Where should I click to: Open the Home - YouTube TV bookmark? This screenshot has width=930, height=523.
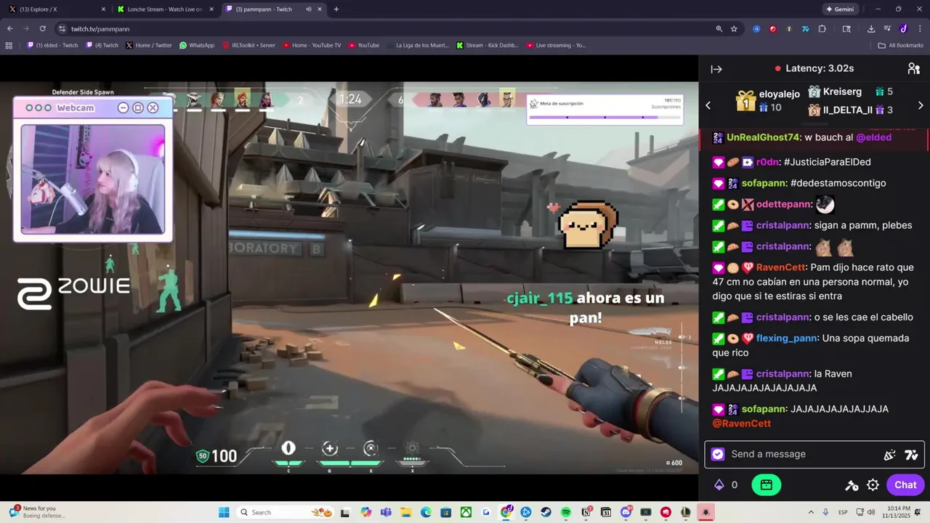(x=312, y=45)
